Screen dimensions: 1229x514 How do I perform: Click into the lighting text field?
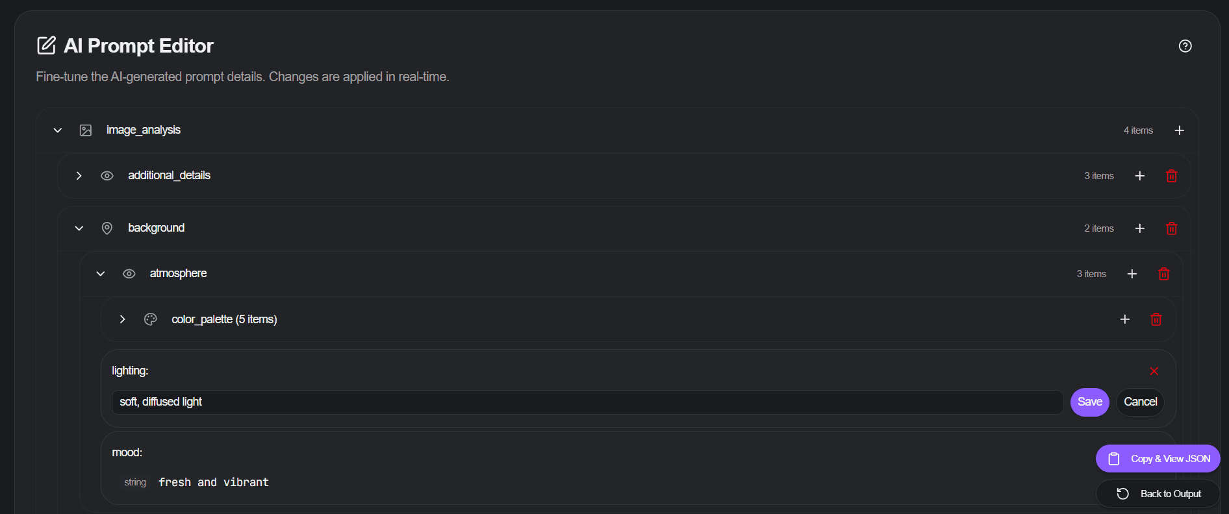[587, 402]
